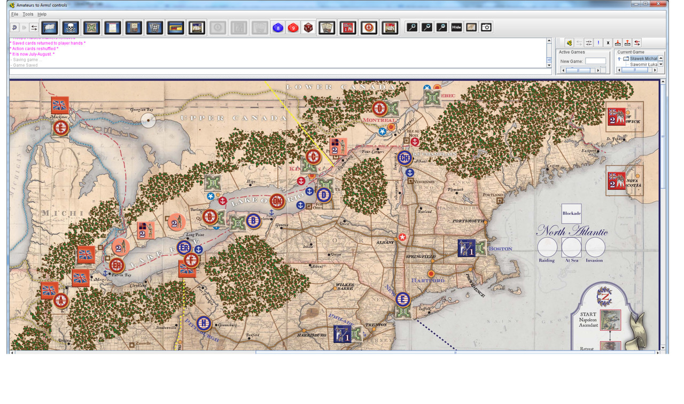The height and width of the screenshot is (404, 684).
Task: Roll the dark red dice
Action: (x=308, y=27)
